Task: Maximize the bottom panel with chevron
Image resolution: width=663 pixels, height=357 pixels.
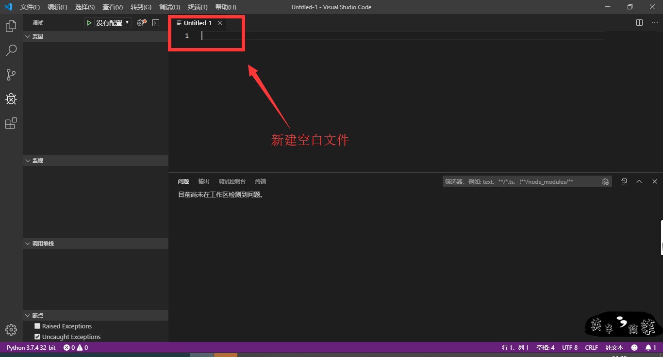Action: point(639,181)
